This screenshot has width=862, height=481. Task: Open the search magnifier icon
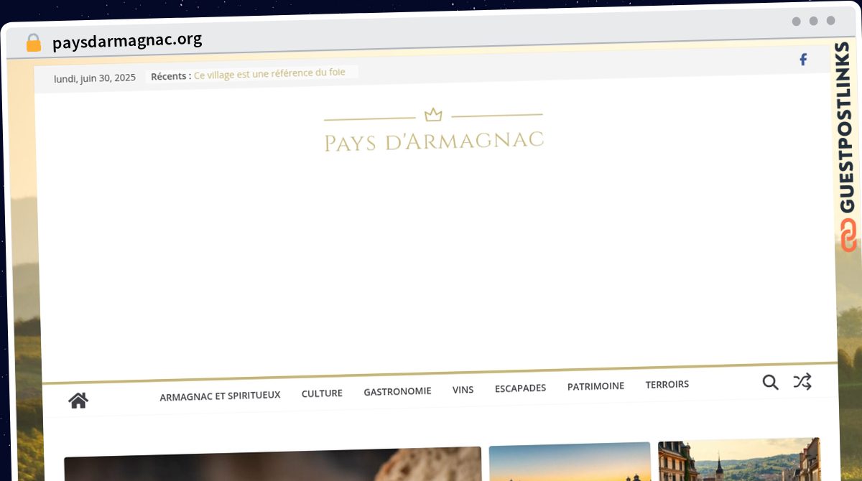770,383
